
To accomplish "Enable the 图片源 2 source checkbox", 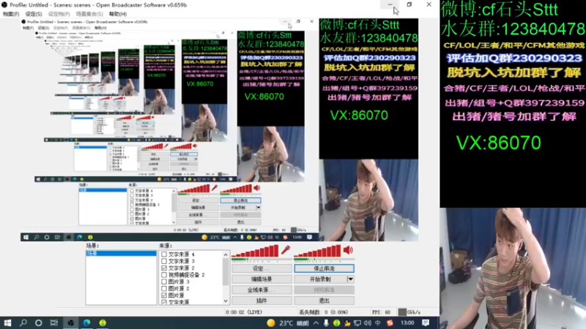I will (164, 288).
